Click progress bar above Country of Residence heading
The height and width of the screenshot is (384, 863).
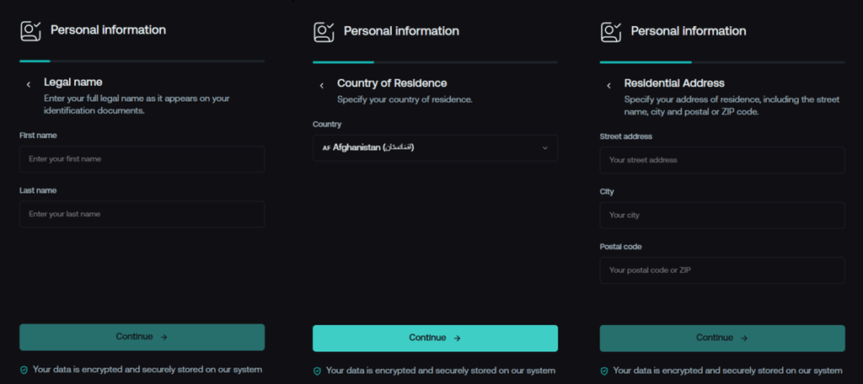pos(436,62)
